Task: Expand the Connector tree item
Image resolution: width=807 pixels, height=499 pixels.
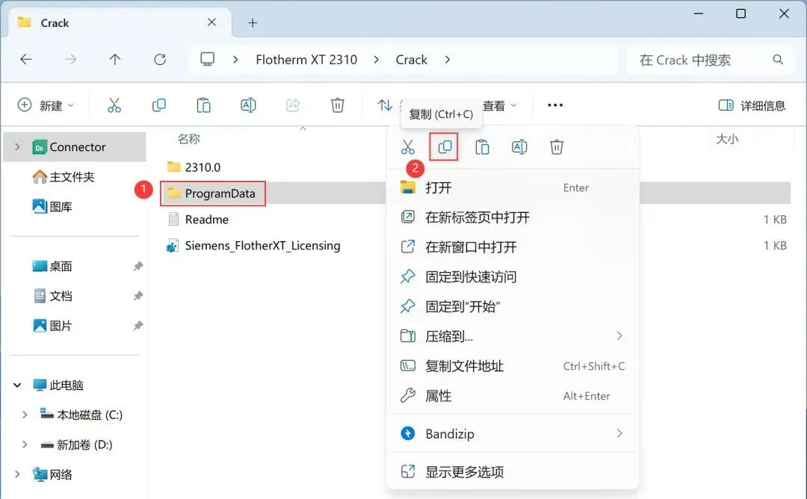Action: tap(17, 147)
